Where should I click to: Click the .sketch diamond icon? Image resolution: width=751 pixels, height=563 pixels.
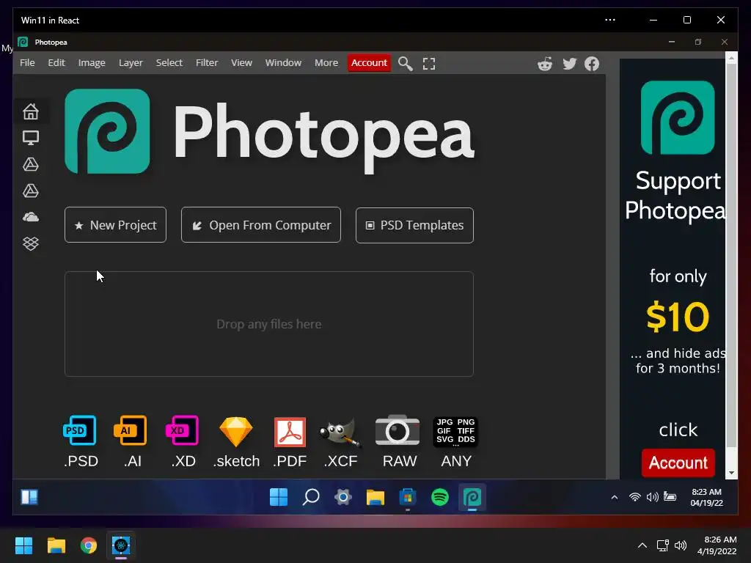235,431
